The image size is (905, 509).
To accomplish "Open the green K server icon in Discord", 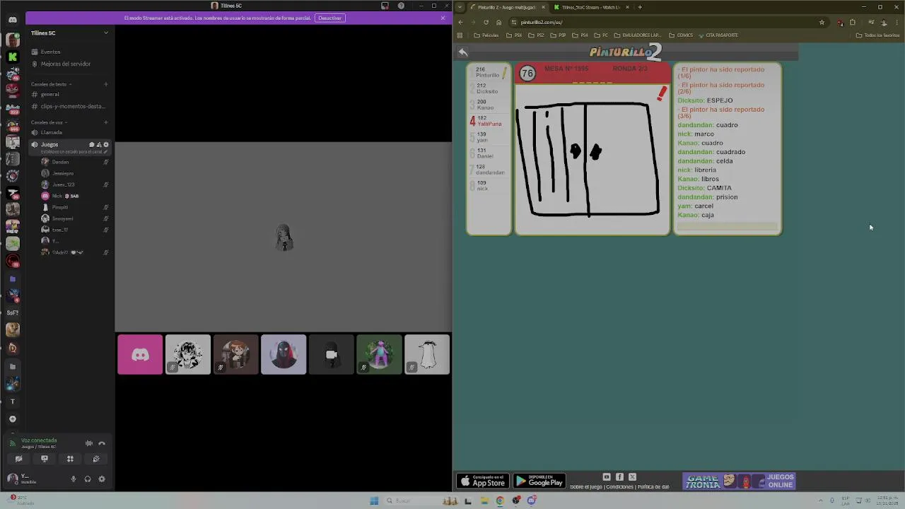I will tap(13, 57).
